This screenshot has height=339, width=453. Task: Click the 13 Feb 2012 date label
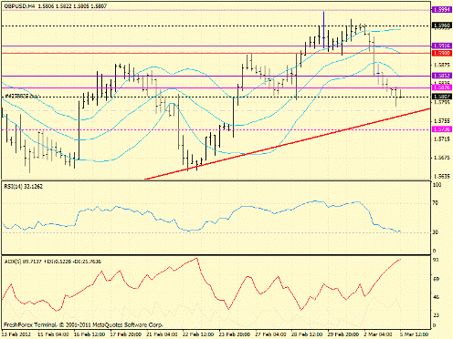[16, 334]
